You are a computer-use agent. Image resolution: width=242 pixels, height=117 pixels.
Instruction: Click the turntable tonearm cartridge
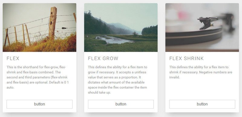coord(206,23)
